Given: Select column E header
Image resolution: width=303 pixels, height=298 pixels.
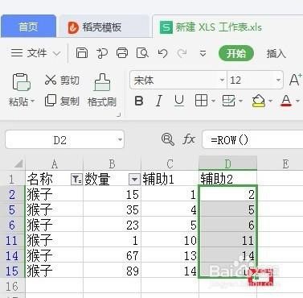Looking at the screenshot, I should pos(285,163).
